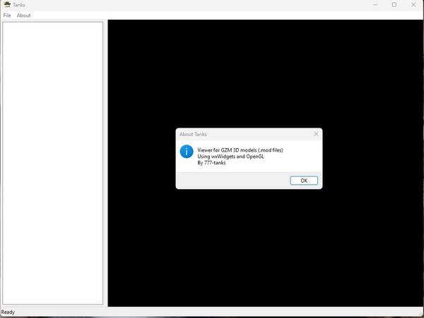424x318 pixels.
Task: Click the About Tanks dialog title bar
Action: pyautogui.click(x=243, y=134)
